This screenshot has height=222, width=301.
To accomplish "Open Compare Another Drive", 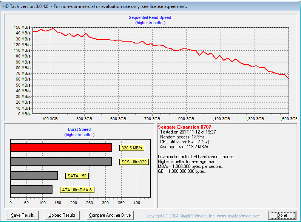I will (110, 215).
